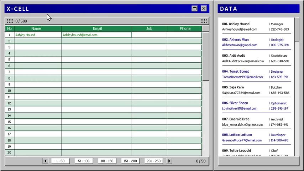Select the Job cell in row 1

(x=149, y=35)
